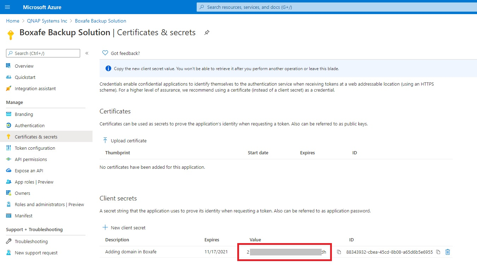Copy the client secret ID
477x266 pixels.
[438, 252]
